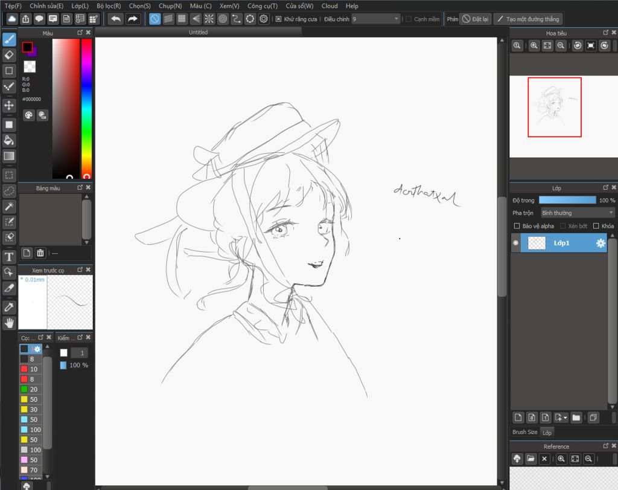The width and height of the screenshot is (618, 490).
Task: Click the Redo arrow in toolbar
Action: pos(133,19)
